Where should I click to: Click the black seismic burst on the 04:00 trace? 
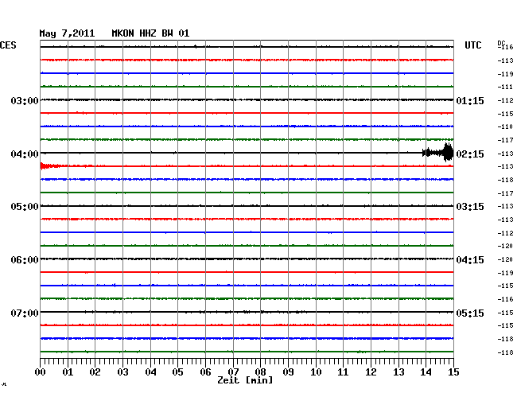tap(438, 153)
